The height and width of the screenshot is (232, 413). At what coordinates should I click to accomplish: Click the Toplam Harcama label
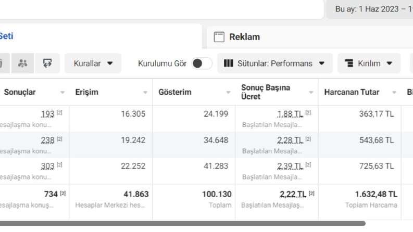pyautogui.click(x=371, y=205)
